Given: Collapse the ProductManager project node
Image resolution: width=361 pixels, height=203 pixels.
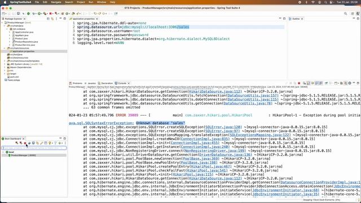Looking at the screenshot, I should coord(2,23).
